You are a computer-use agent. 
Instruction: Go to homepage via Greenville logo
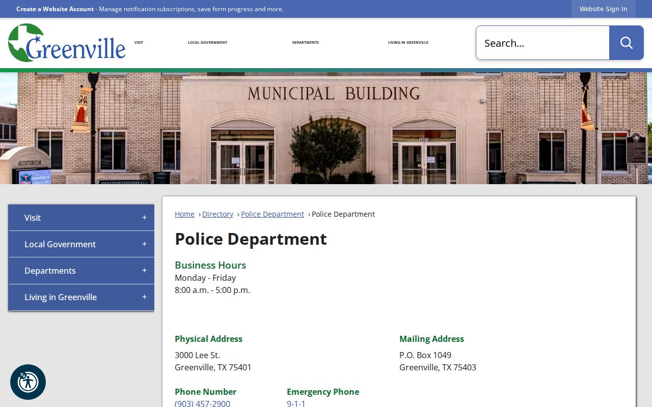[67, 43]
